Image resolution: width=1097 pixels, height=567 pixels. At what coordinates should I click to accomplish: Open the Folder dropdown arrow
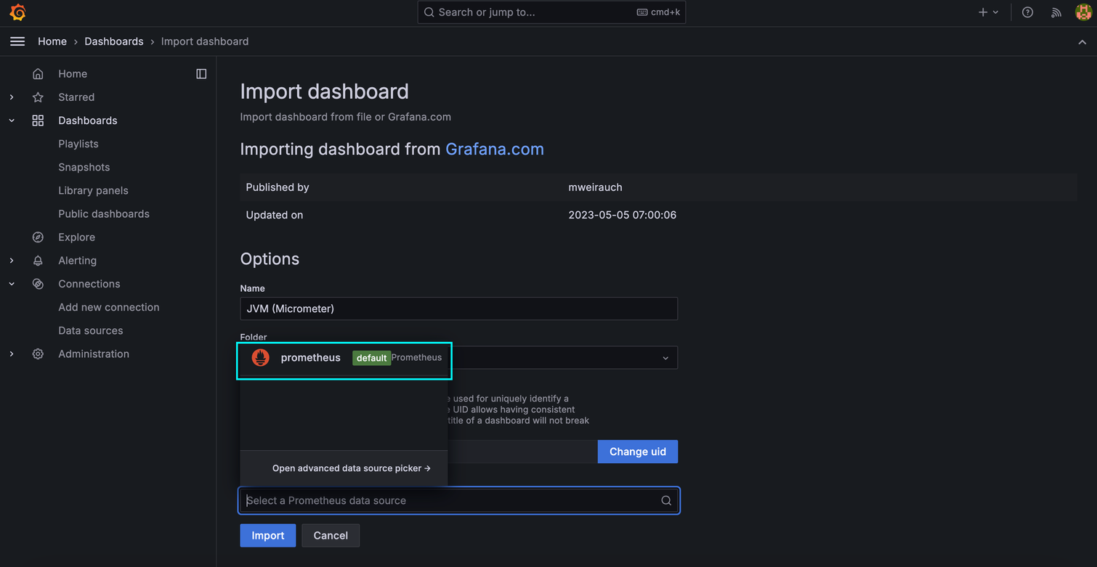point(665,358)
